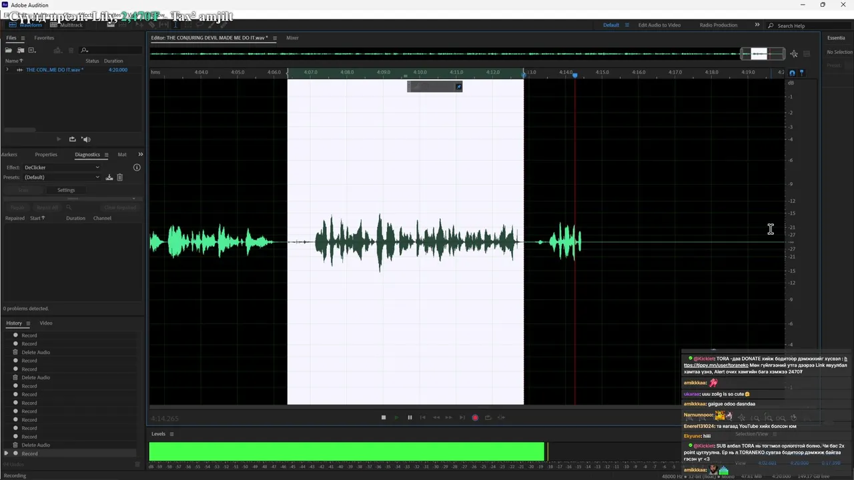
Task: Open Presets dropdown showing (Default)
Action: pos(62,177)
